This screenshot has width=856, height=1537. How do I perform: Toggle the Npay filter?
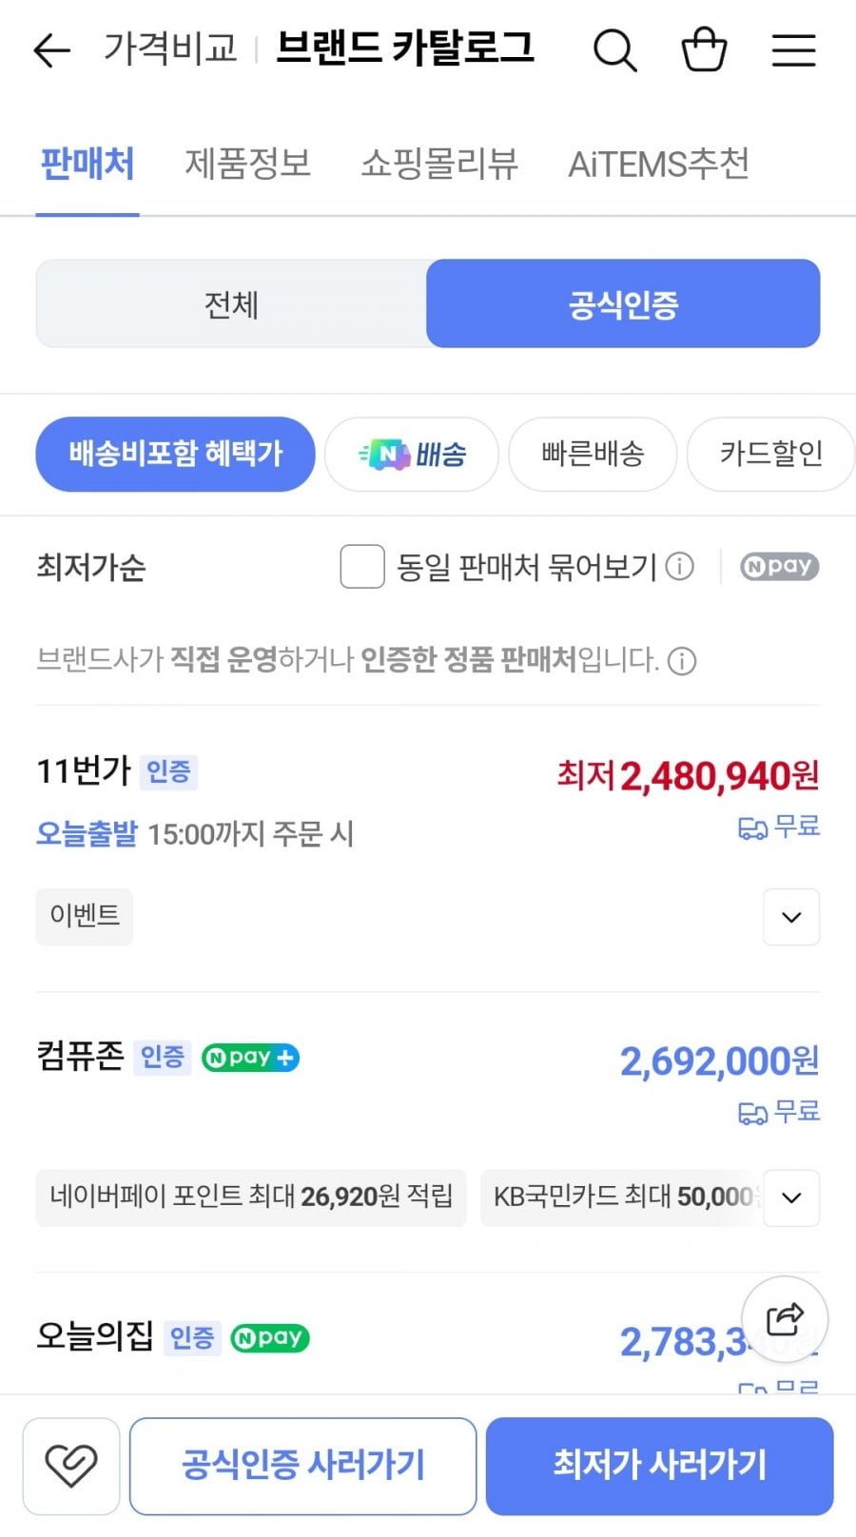click(779, 567)
